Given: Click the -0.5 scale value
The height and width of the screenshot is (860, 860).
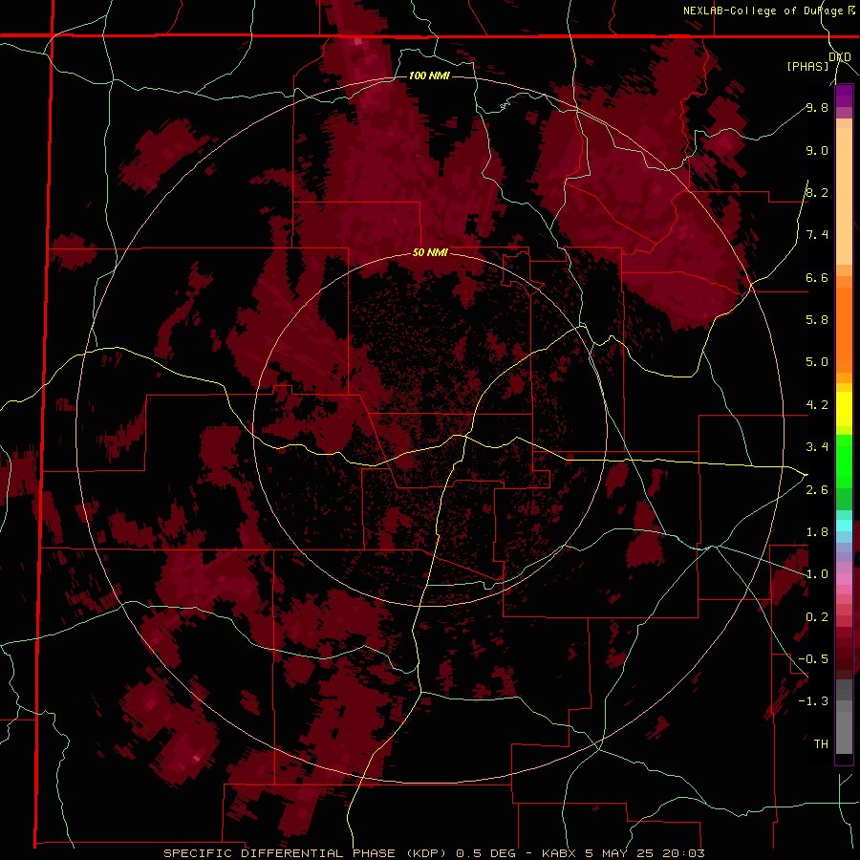Looking at the screenshot, I should coord(813,659).
